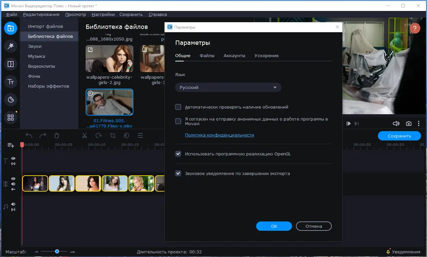The height and width of the screenshot is (257, 427).
Task: Open the Filters magic wand panel
Action: point(11,46)
